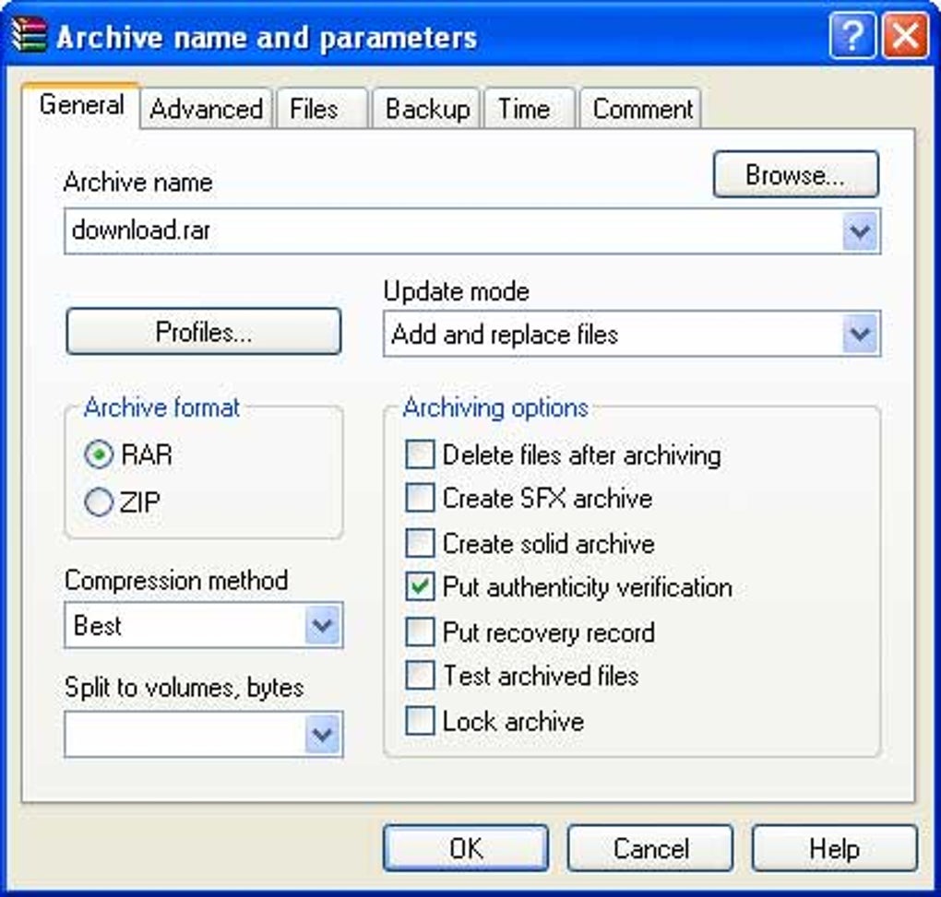
Task: Toggle Create solid archive checkbox
Action: [420, 543]
